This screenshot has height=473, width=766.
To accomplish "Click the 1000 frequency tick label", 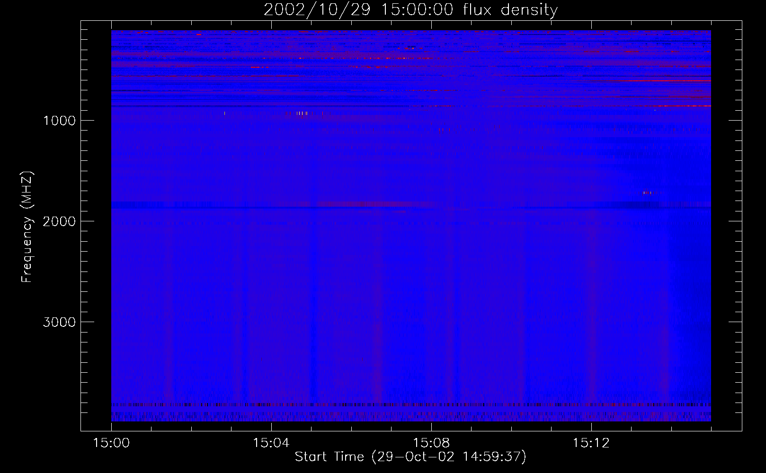I will click(59, 121).
